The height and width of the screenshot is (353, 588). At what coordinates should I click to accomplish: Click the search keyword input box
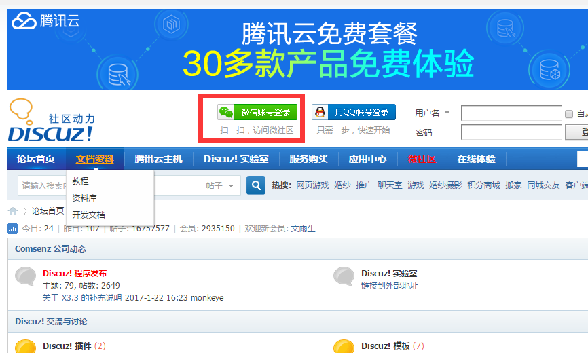tap(109, 185)
